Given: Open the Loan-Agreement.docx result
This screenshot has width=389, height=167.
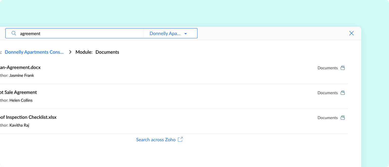Looking at the screenshot, I should [x=20, y=68].
